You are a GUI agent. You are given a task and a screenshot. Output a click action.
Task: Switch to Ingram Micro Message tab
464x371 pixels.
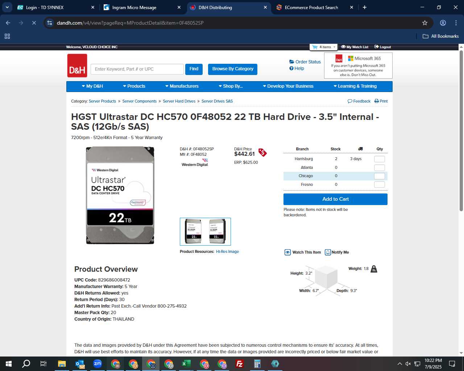[142, 7]
